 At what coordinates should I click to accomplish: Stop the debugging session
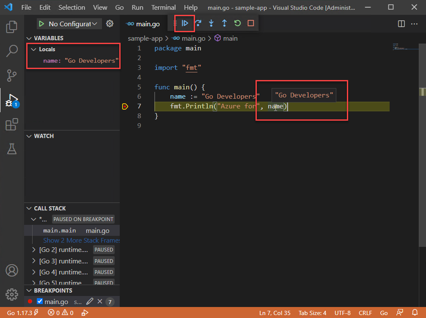[x=251, y=23]
